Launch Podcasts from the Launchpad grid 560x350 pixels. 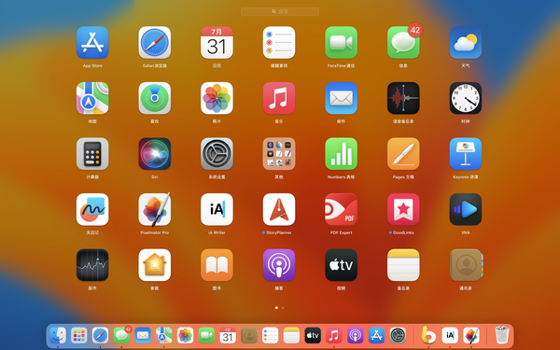[278, 265]
